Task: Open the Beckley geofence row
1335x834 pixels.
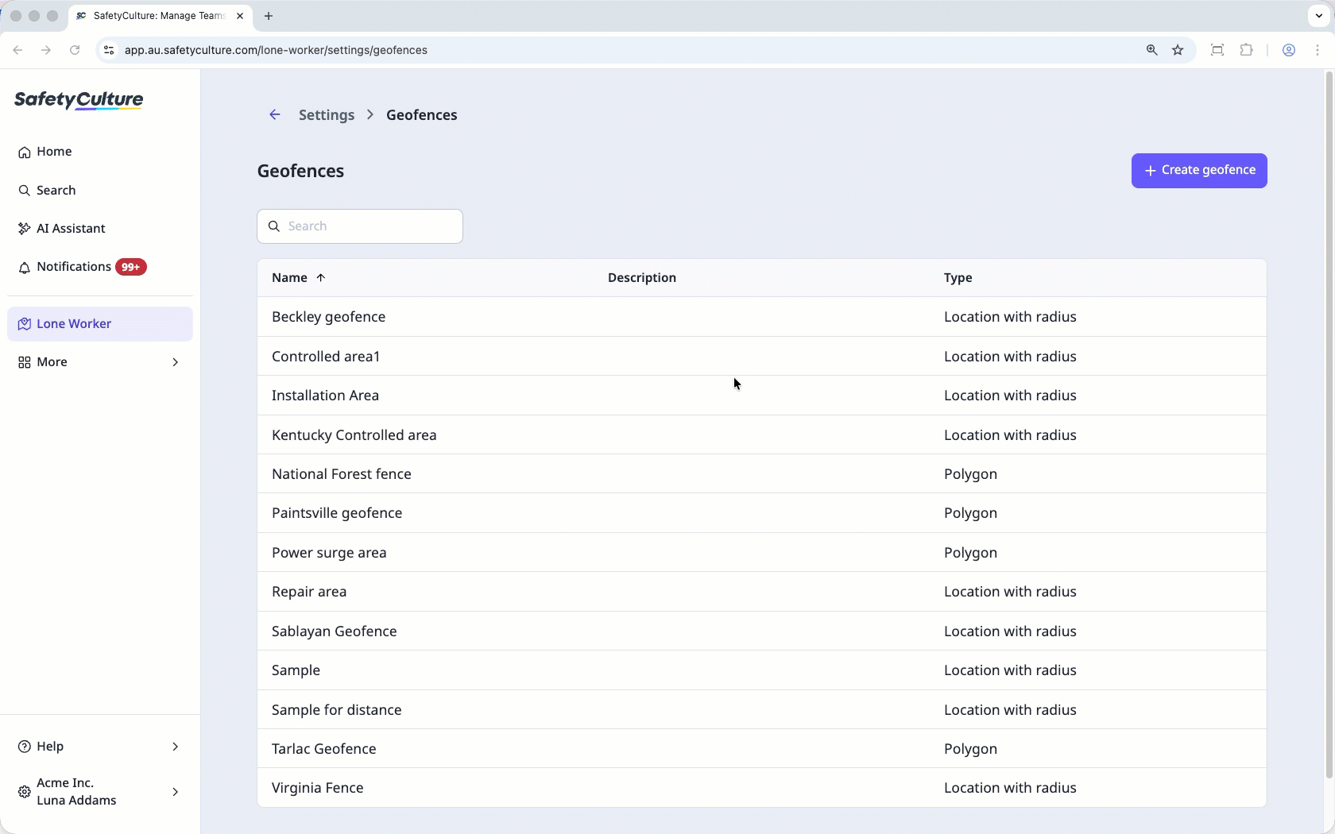Action: click(761, 317)
